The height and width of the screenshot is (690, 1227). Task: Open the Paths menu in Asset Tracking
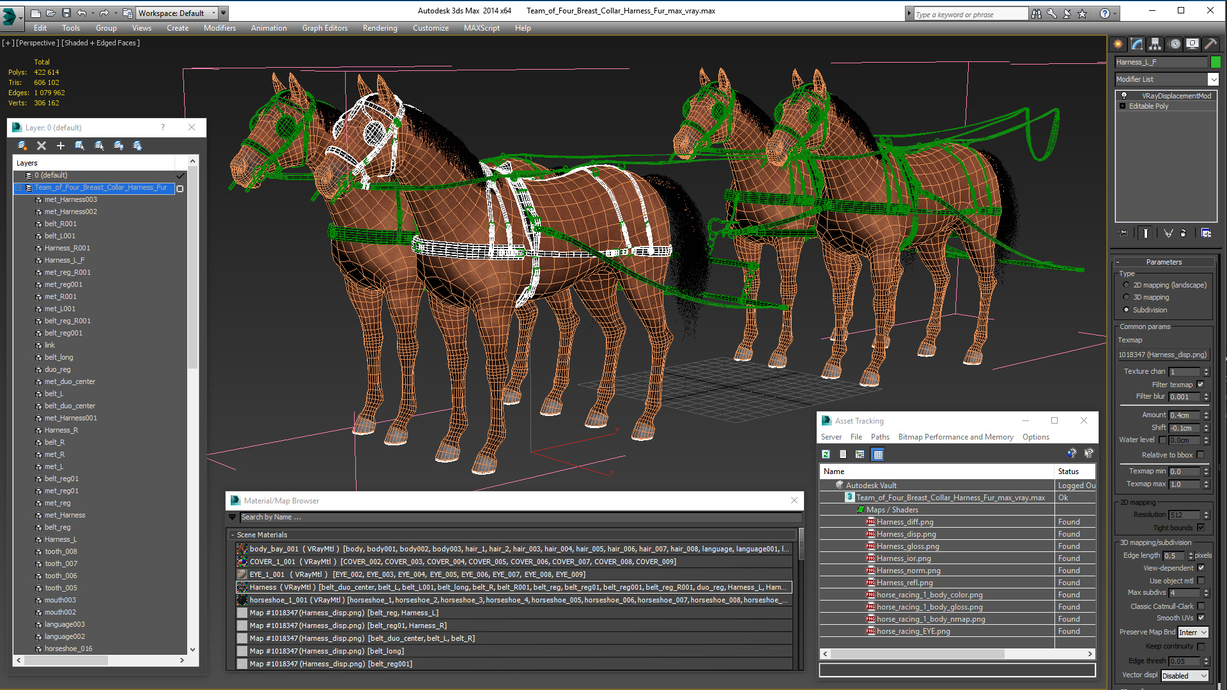(879, 437)
